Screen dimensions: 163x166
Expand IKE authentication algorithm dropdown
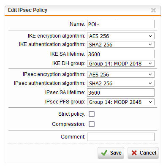tap(121, 44)
